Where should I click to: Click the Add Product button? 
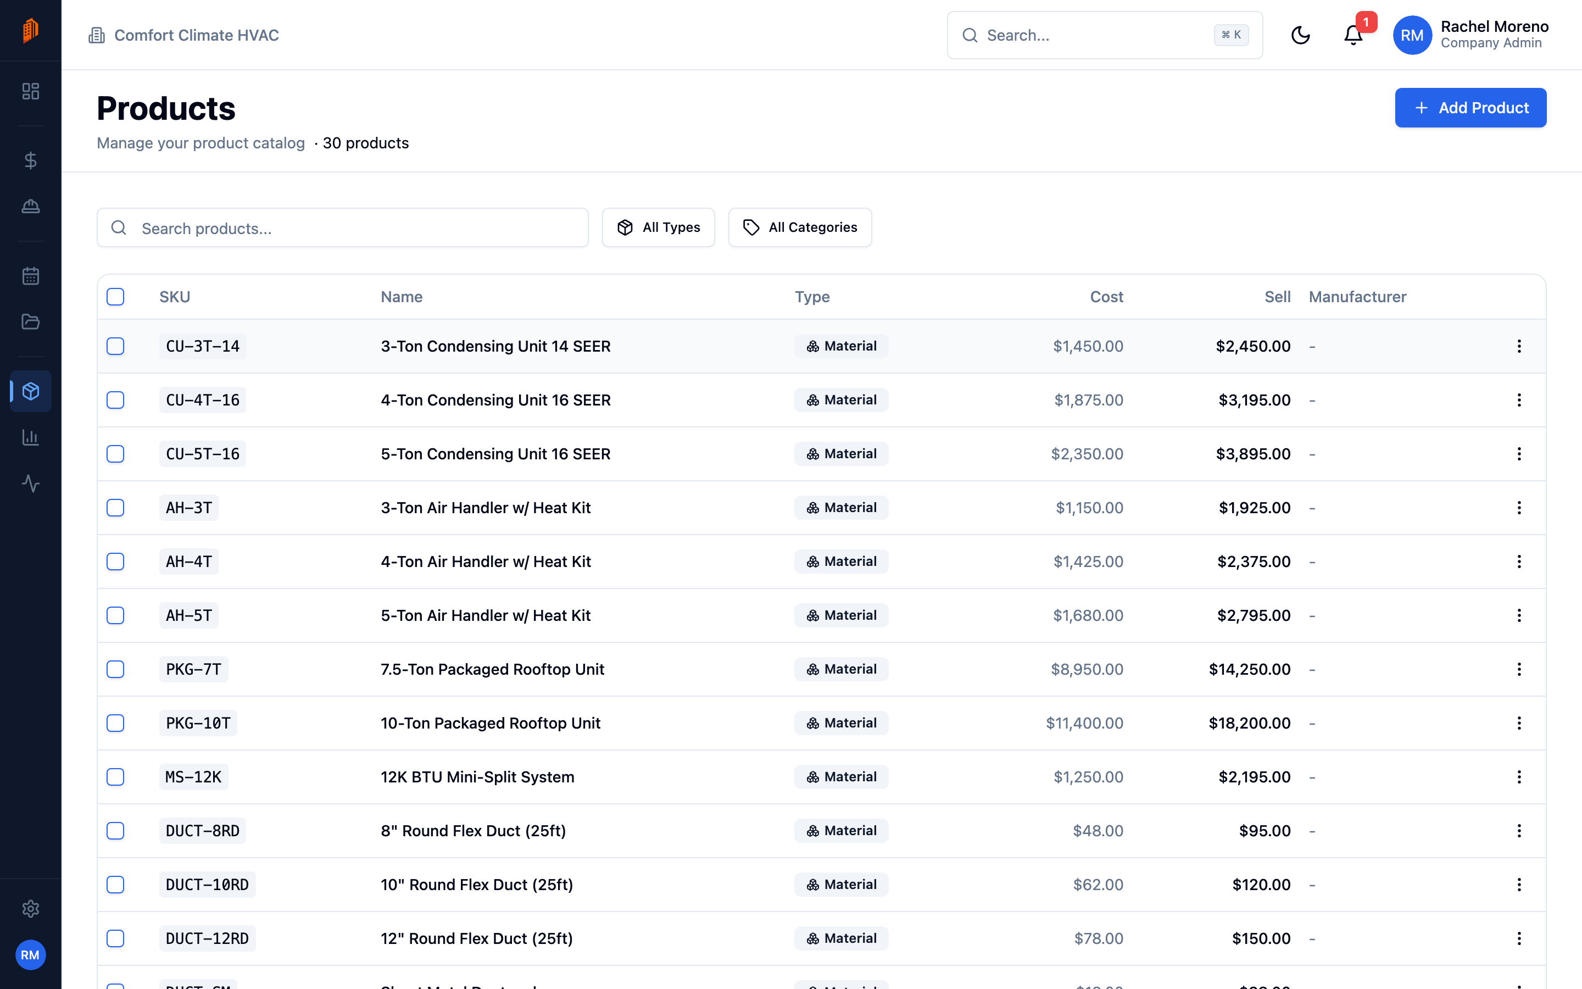[1470, 108]
